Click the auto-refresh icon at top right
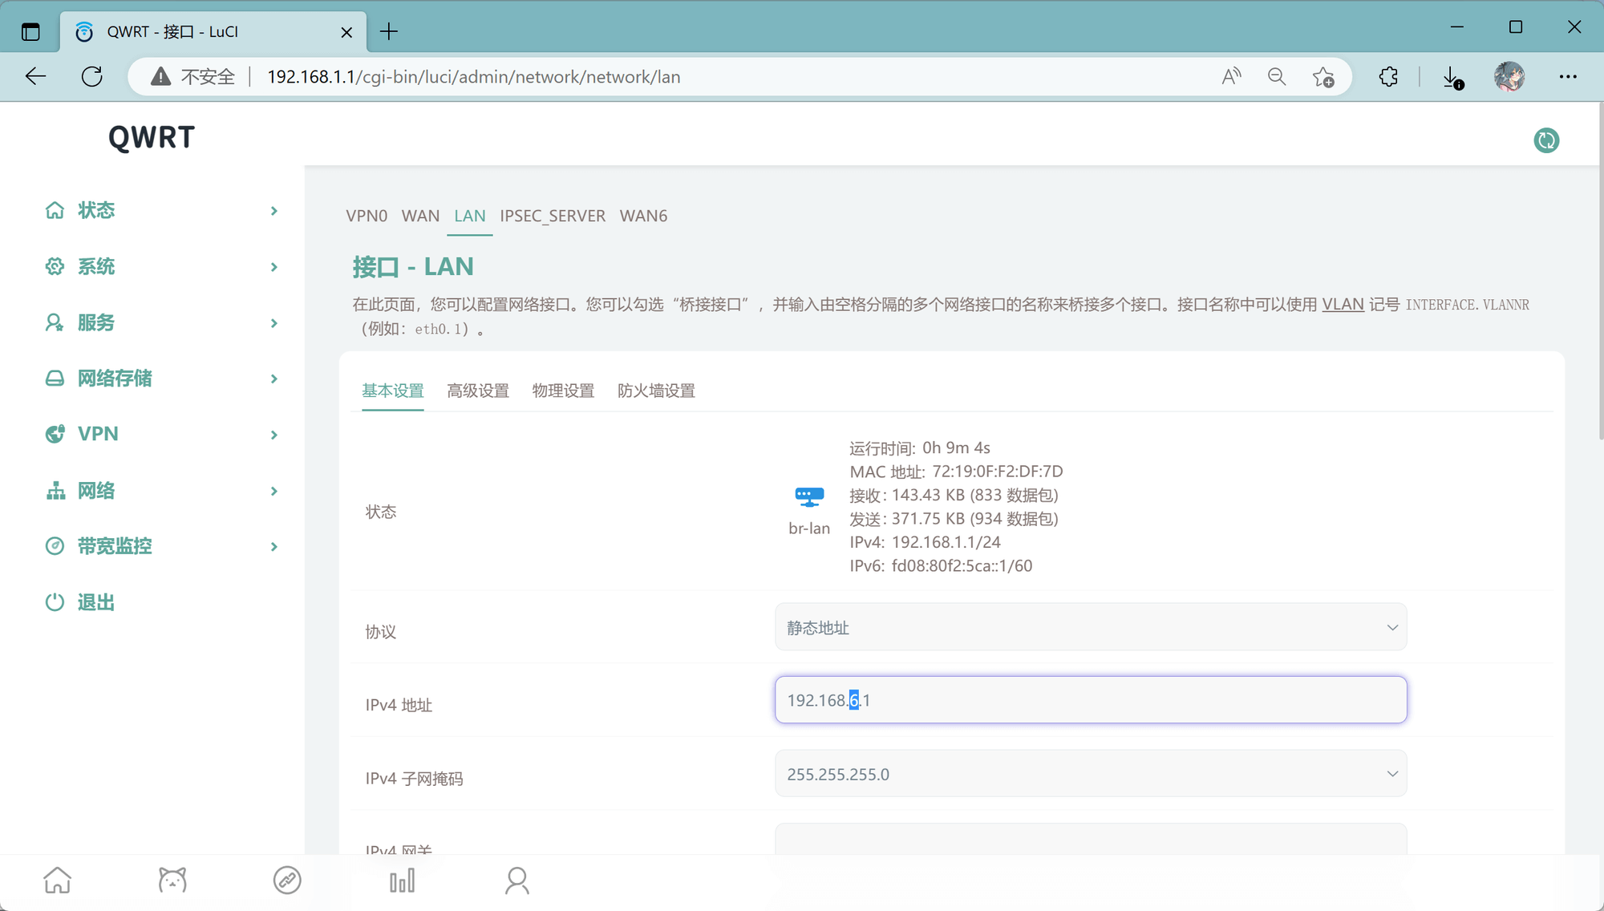Viewport: 1604px width, 911px height. (1546, 140)
